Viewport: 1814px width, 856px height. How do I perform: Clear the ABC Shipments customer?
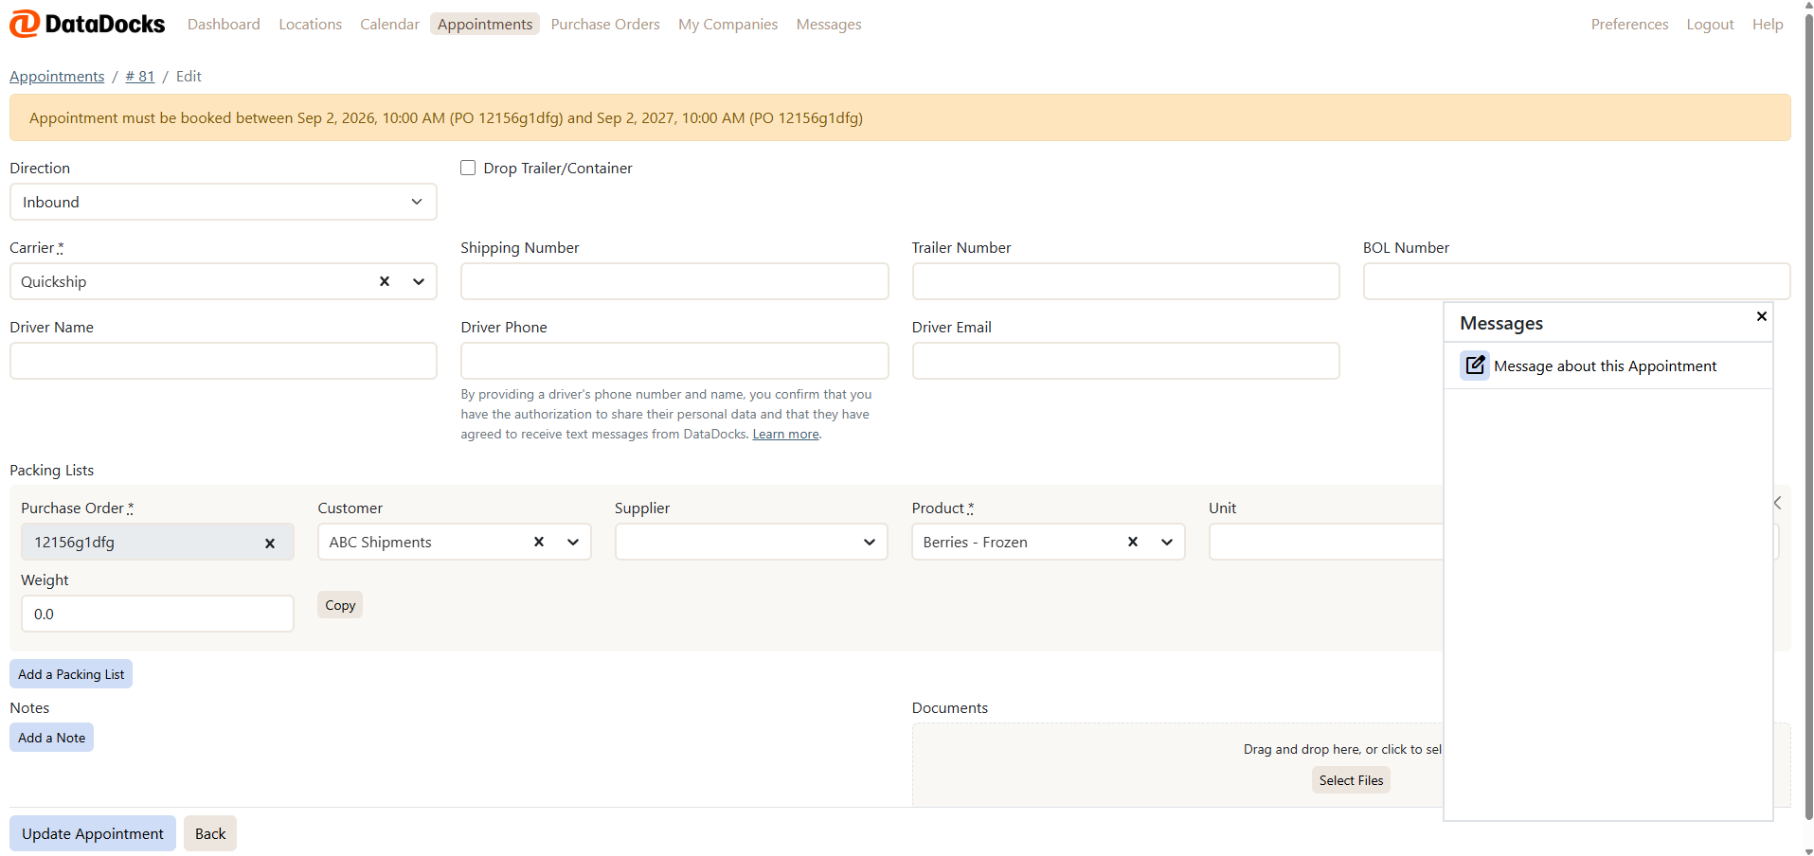click(x=539, y=542)
